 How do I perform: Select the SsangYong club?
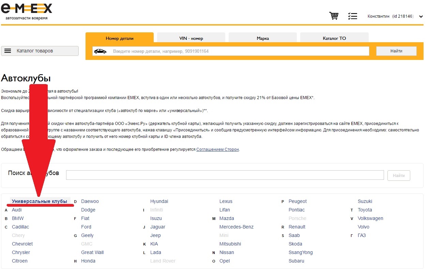pyautogui.click(x=301, y=252)
